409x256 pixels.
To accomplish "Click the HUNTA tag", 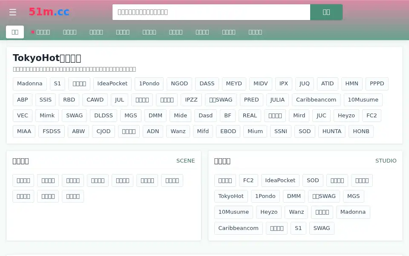I will (x=332, y=131).
